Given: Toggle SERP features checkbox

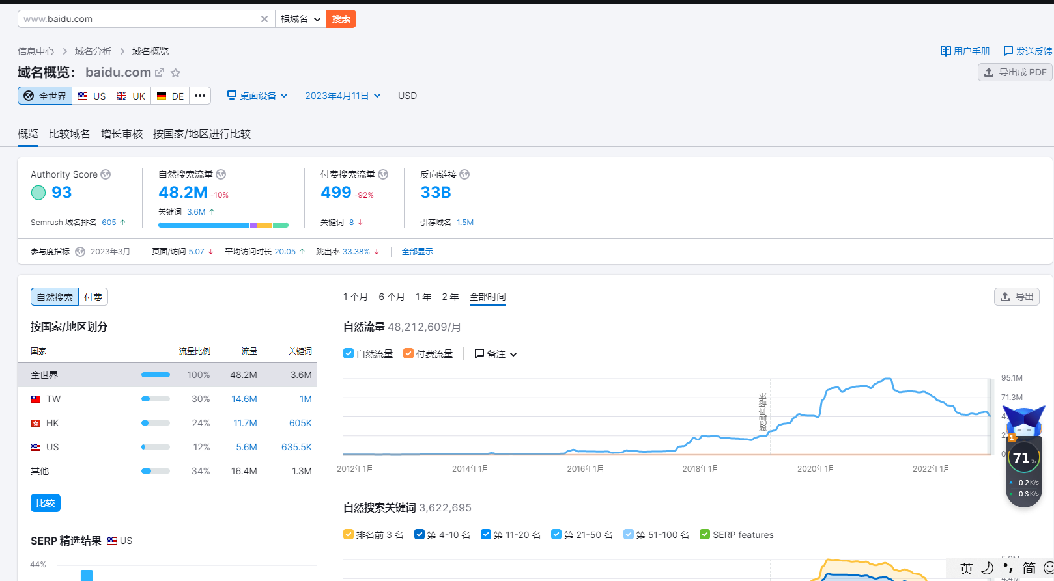Looking at the screenshot, I should [x=705, y=534].
